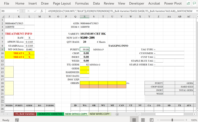198x122 pixels.
Task: Select PURITY cell with 99.80
Action: (85, 50)
